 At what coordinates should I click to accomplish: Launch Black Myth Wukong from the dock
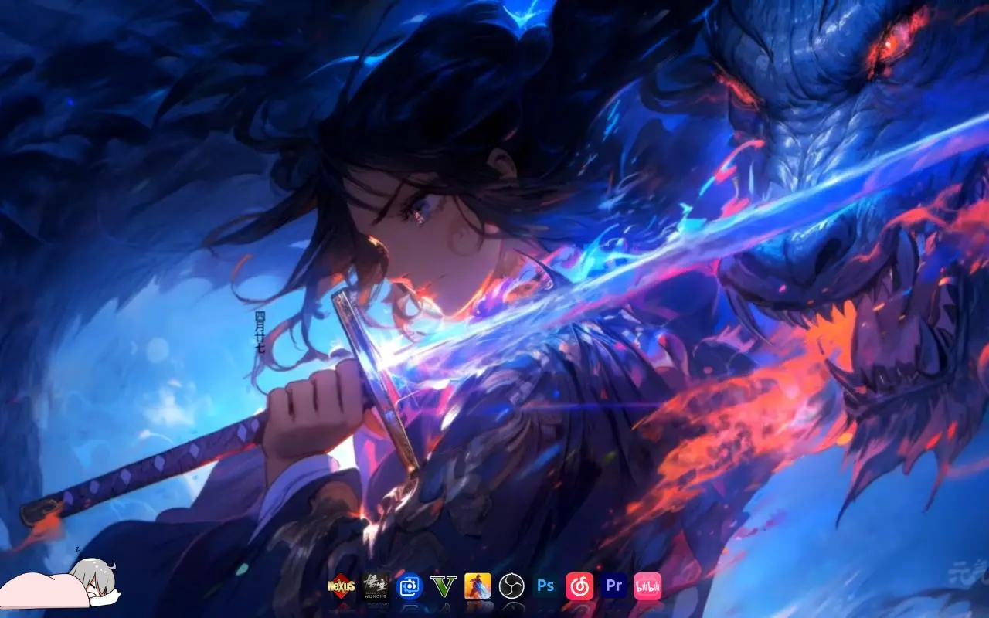point(376,586)
